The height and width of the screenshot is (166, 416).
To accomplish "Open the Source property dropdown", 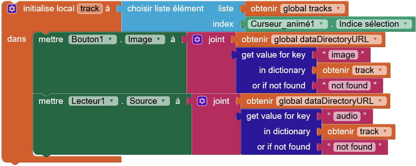I will [x=148, y=101].
